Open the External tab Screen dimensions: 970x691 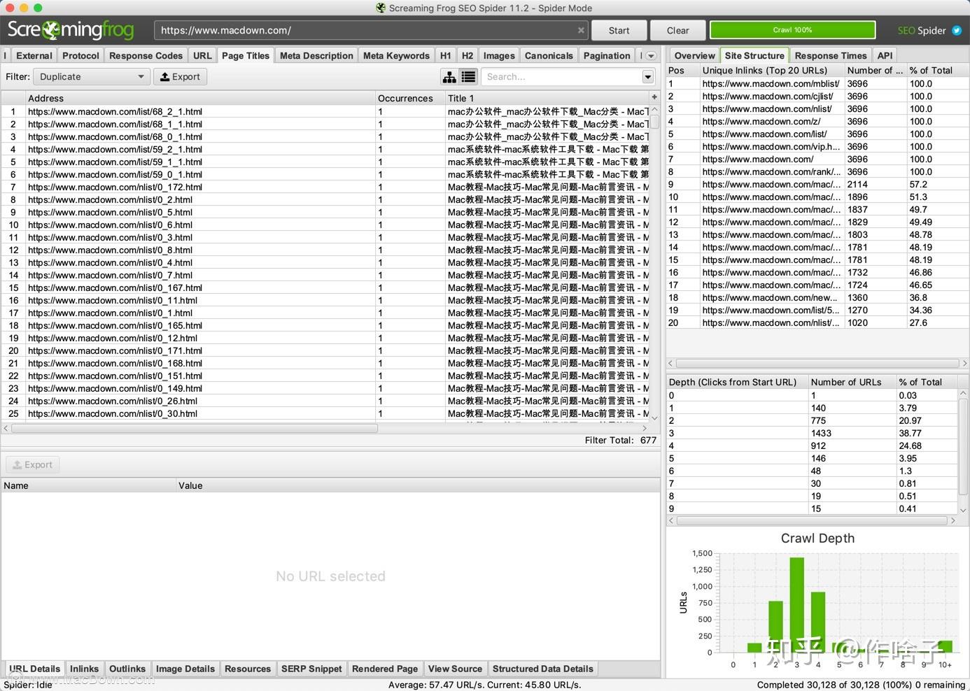click(x=34, y=56)
